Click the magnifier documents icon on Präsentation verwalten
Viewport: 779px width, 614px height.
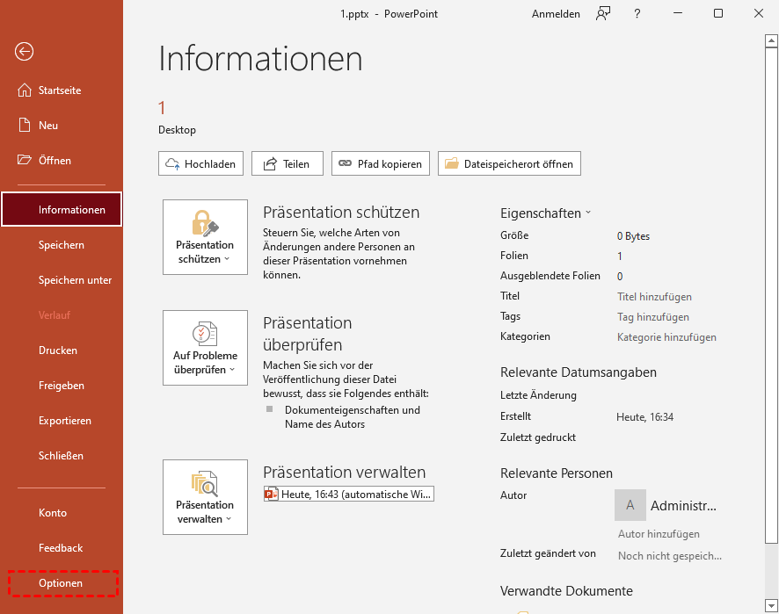[205, 483]
